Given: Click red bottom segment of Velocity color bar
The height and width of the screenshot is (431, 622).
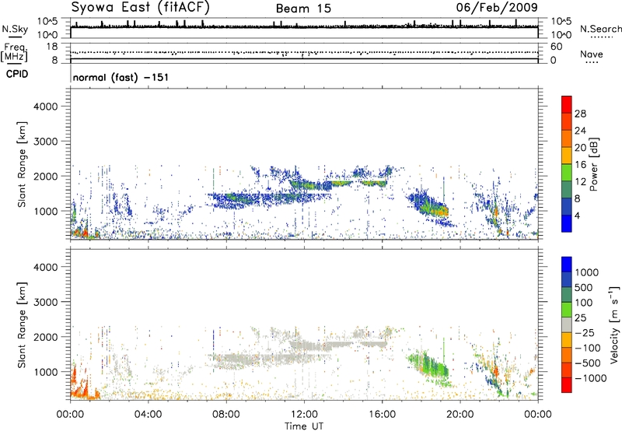Looking at the screenshot, I should click(x=567, y=385).
